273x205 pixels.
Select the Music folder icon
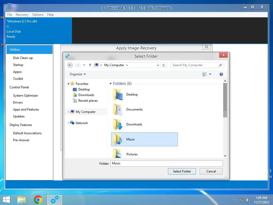tap(118, 139)
